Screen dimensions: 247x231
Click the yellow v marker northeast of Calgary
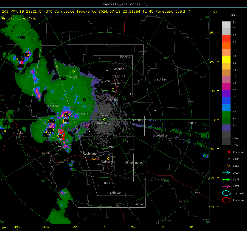[114, 157]
